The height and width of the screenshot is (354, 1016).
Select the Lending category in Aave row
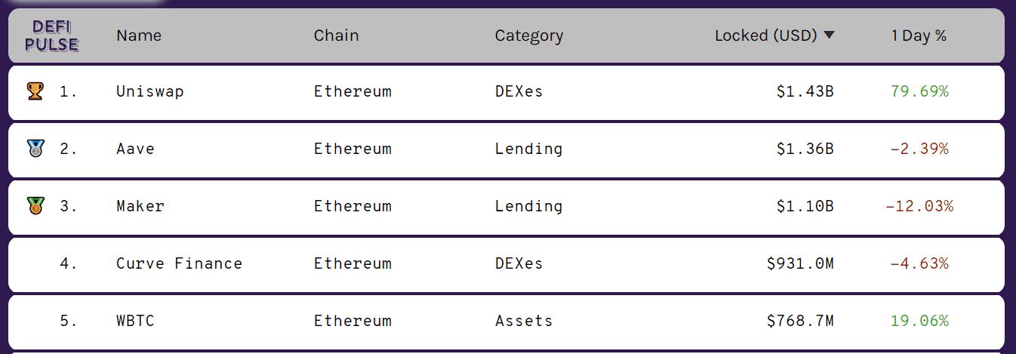(529, 149)
